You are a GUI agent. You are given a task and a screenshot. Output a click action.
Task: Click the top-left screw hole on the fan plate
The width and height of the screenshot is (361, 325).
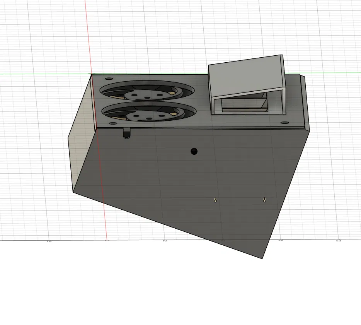coord(109,79)
